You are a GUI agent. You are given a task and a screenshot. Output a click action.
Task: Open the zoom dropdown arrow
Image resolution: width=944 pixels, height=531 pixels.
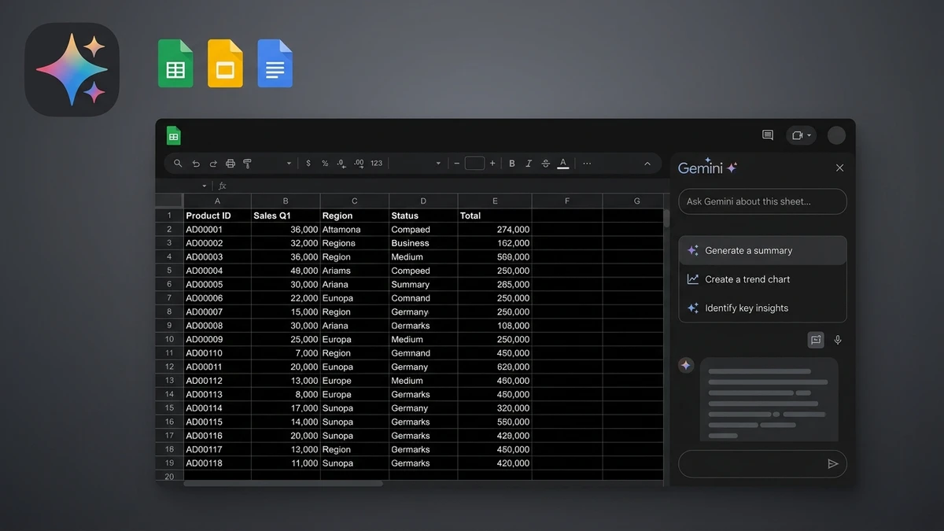(289, 164)
